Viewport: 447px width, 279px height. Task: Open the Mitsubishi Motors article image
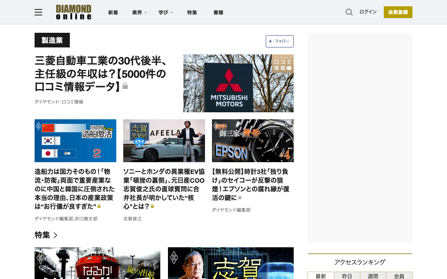point(239,83)
